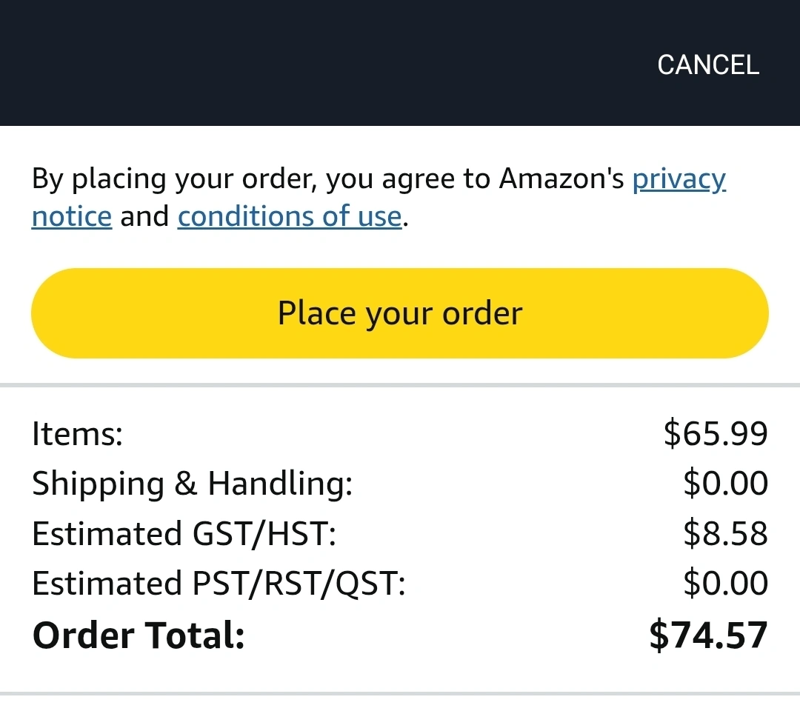Select the $8.58 GST/HST amount
This screenshot has height=711, width=800.
coord(725,533)
